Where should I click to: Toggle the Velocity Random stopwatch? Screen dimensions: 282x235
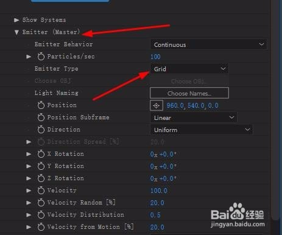click(x=41, y=203)
